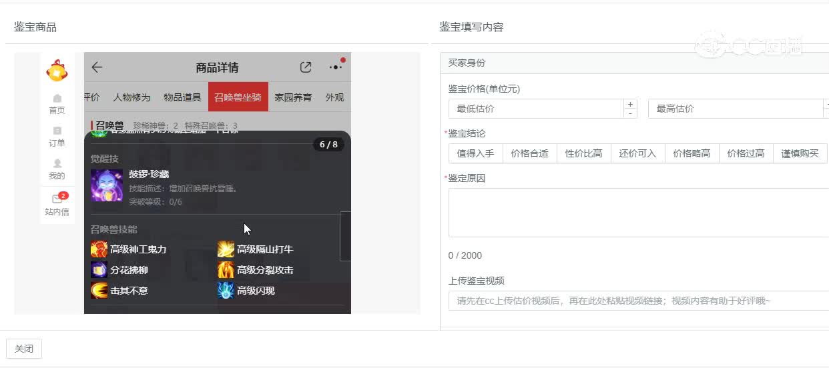
Task: Click the 鉴定原因 text area
Action: (639, 213)
